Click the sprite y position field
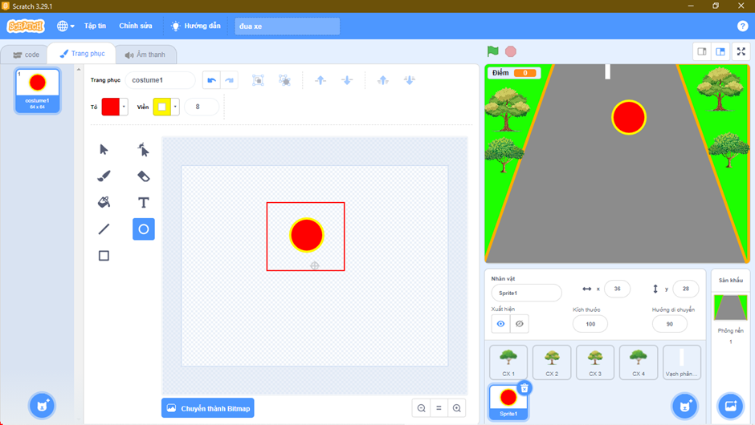Screen dimensions: 755x425 click(x=686, y=289)
